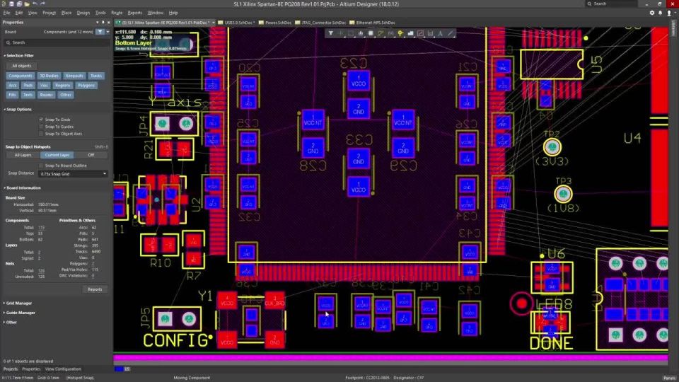Open the View Configuration panel tab
The width and height of the screenshot is (679, 382).
click(63, 369)
